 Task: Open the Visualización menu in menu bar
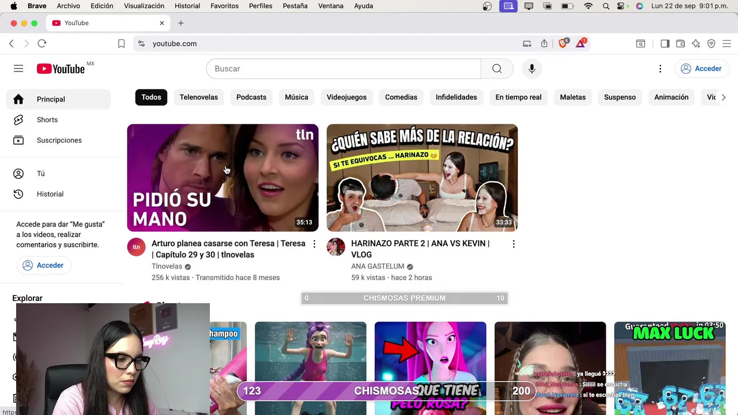(144, 6)
